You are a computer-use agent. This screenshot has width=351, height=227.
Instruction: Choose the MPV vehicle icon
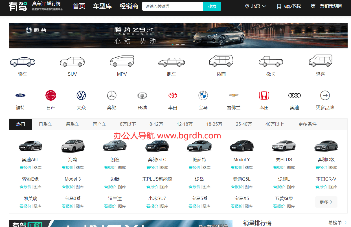pyautogui.click(x=122, y=61)
